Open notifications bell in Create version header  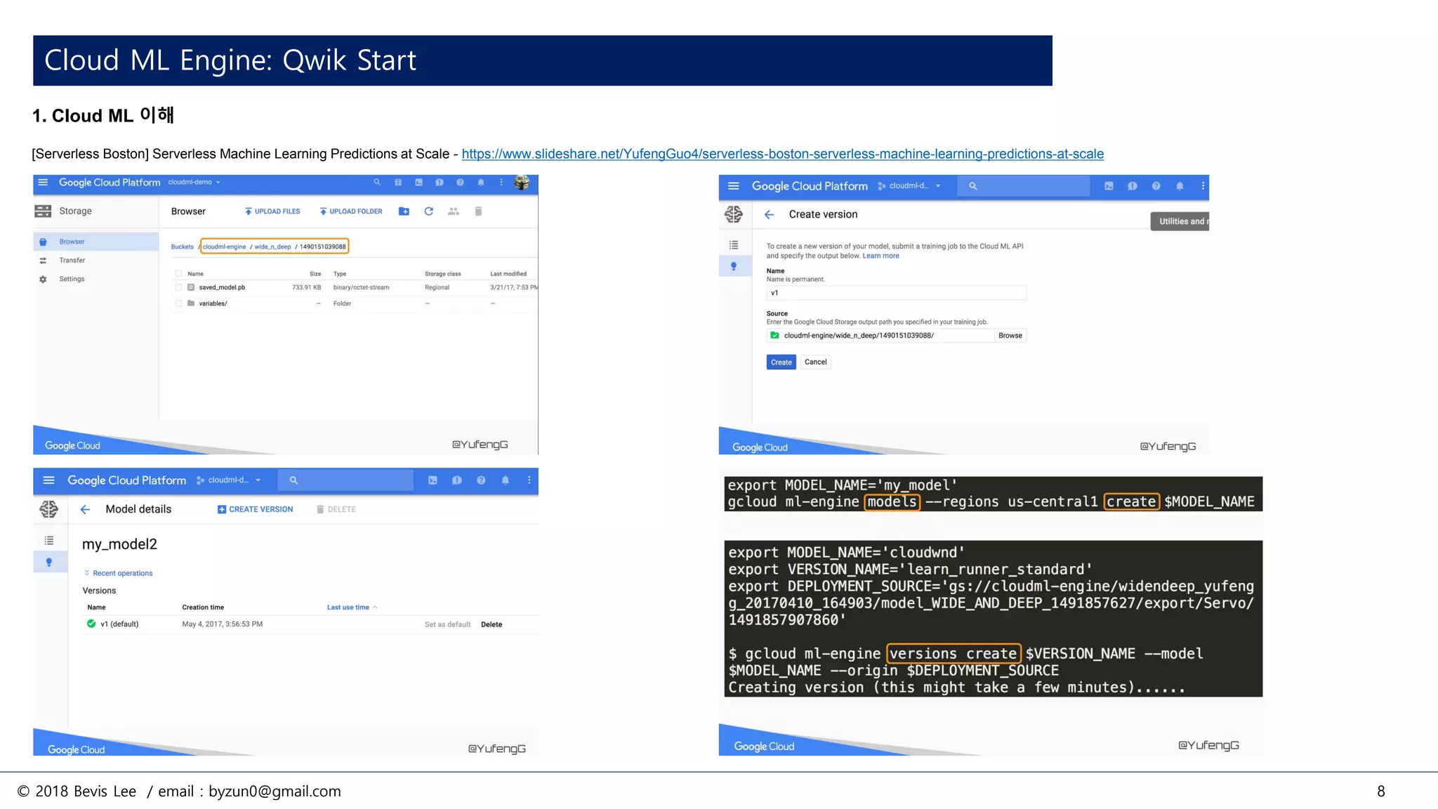(x=1180, y=186)
